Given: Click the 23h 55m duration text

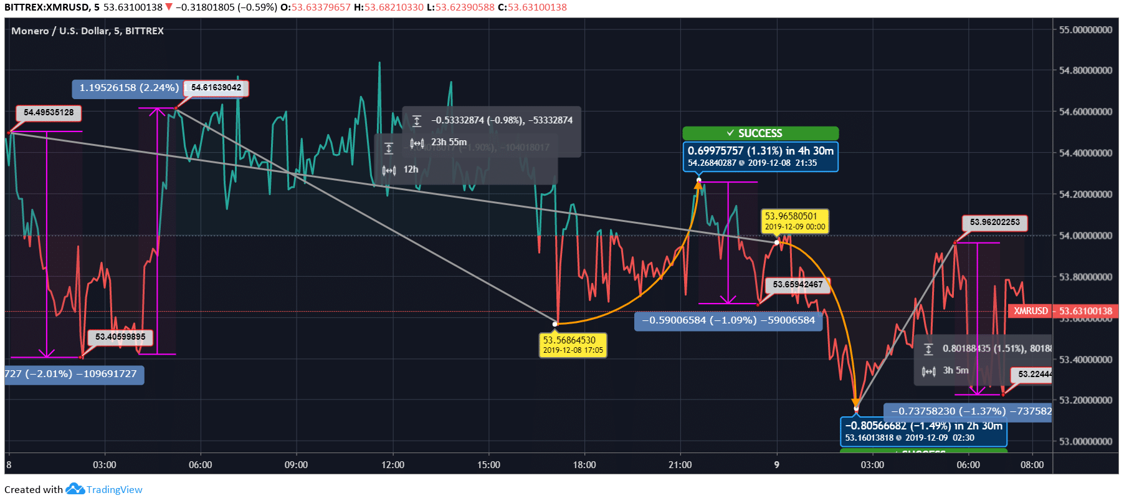Looking at the screenshot, I should (x=449, y=142).
